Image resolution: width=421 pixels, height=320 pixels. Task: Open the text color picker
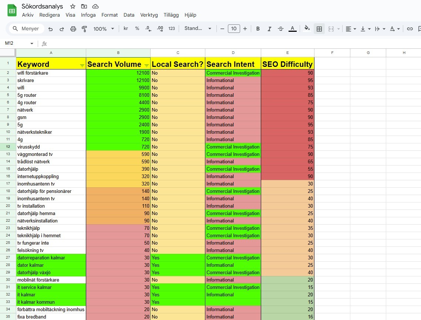click(x=292, y=29)
